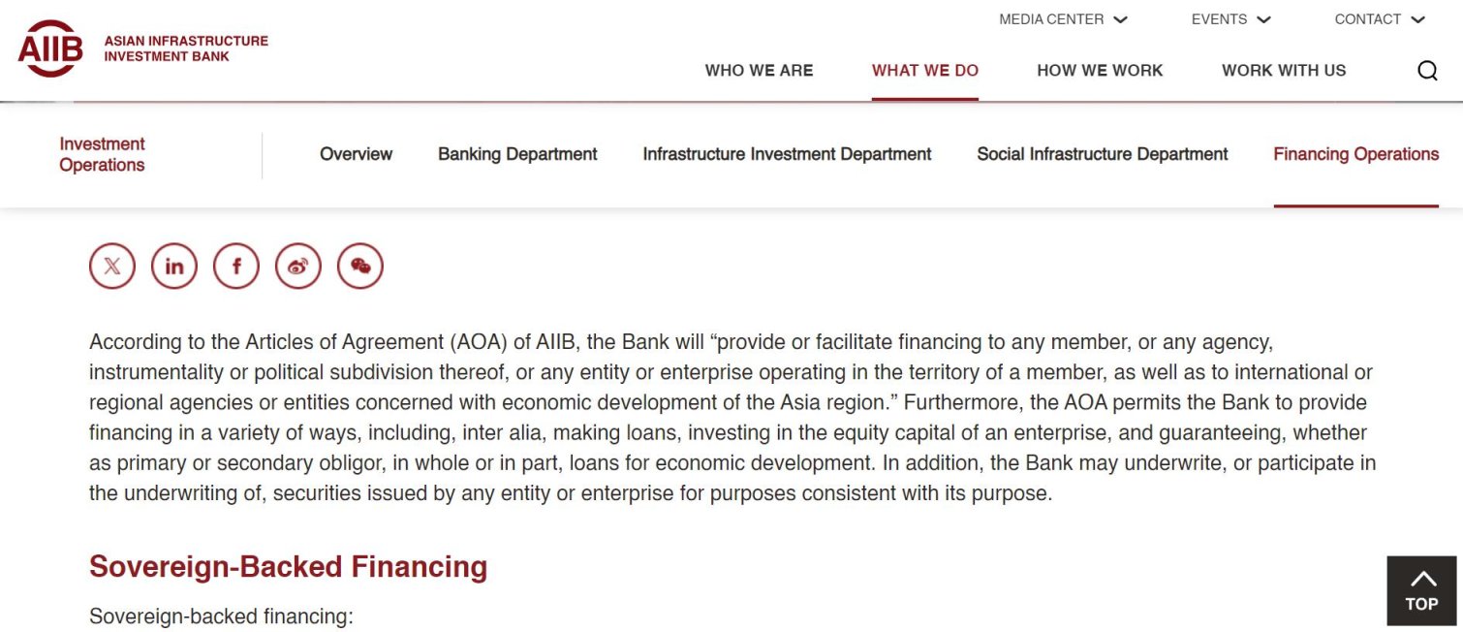Open the Who We Are menu
Viewport: 1463px width, 632px height.
point(759,71)
